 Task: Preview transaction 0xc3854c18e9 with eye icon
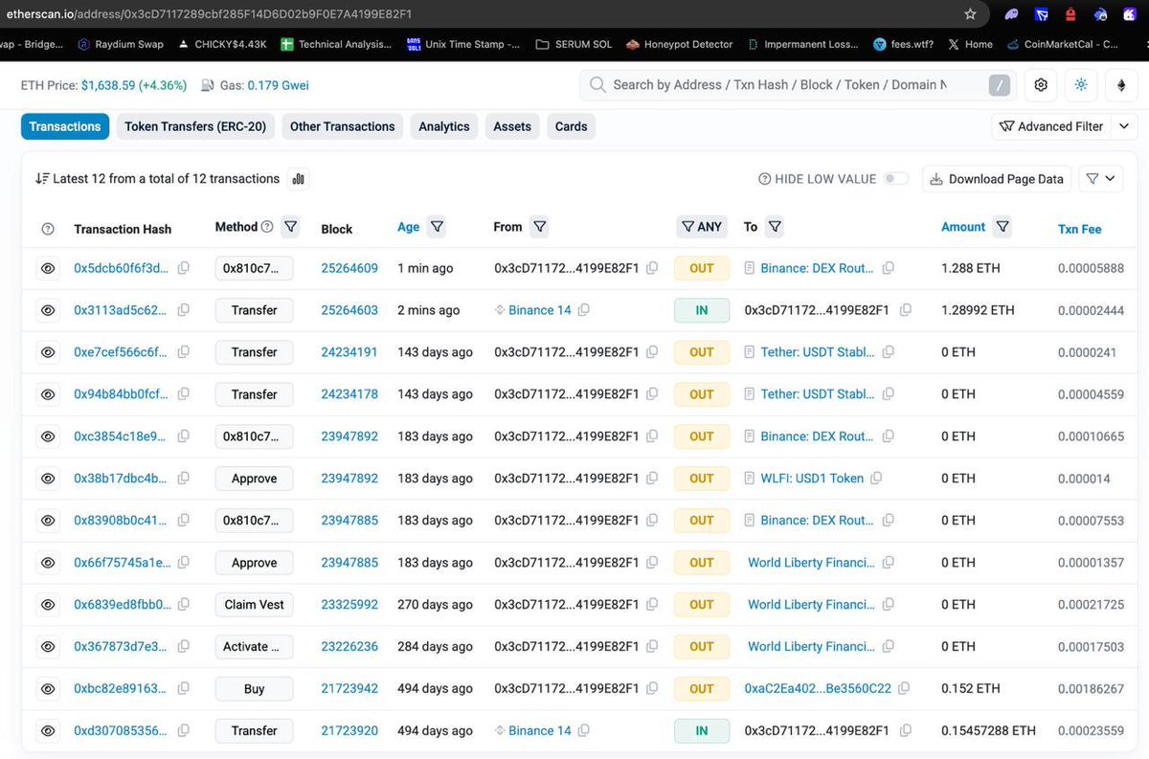click(48, 436)
